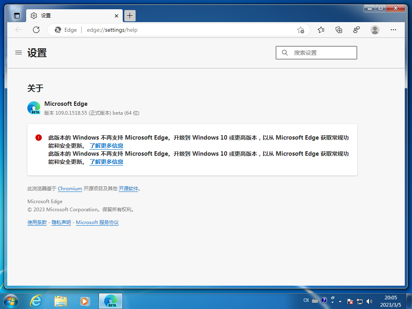Minimize the Edge window

370,8
